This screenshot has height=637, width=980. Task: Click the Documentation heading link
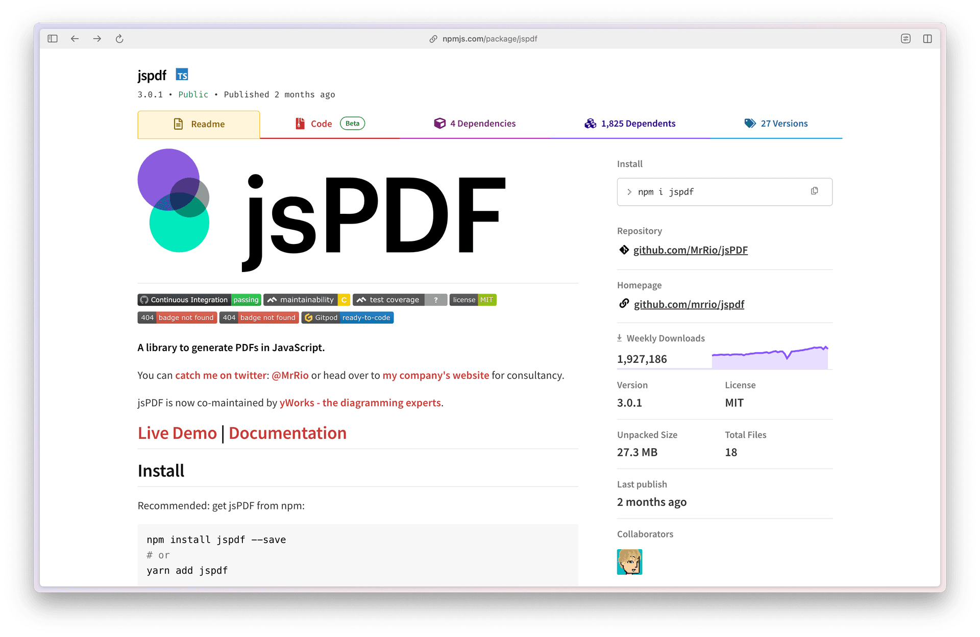pos(287,433)
